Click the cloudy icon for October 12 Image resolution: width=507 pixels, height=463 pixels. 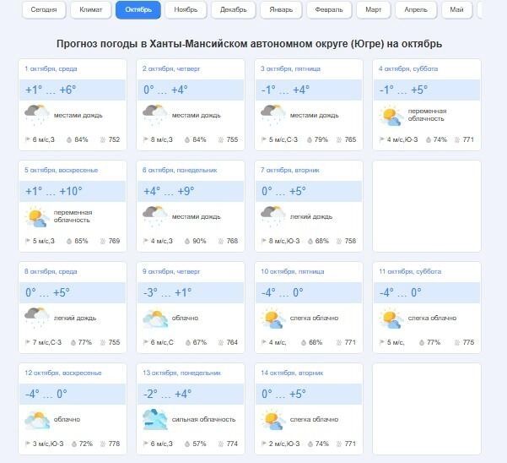click(x=36, y=419)
